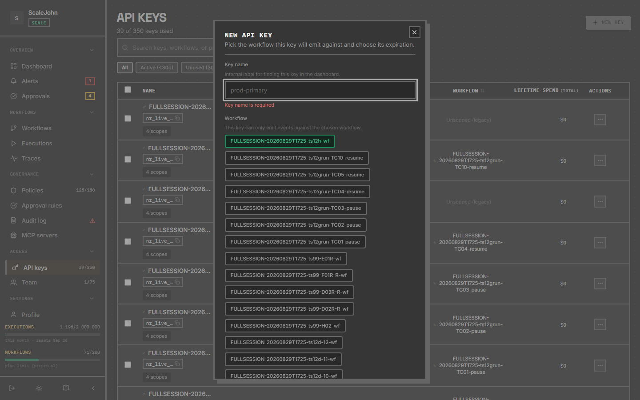The image size is (640, 400).
Task: Collapse the Settings sidebar section
Action: coord(92,299)
